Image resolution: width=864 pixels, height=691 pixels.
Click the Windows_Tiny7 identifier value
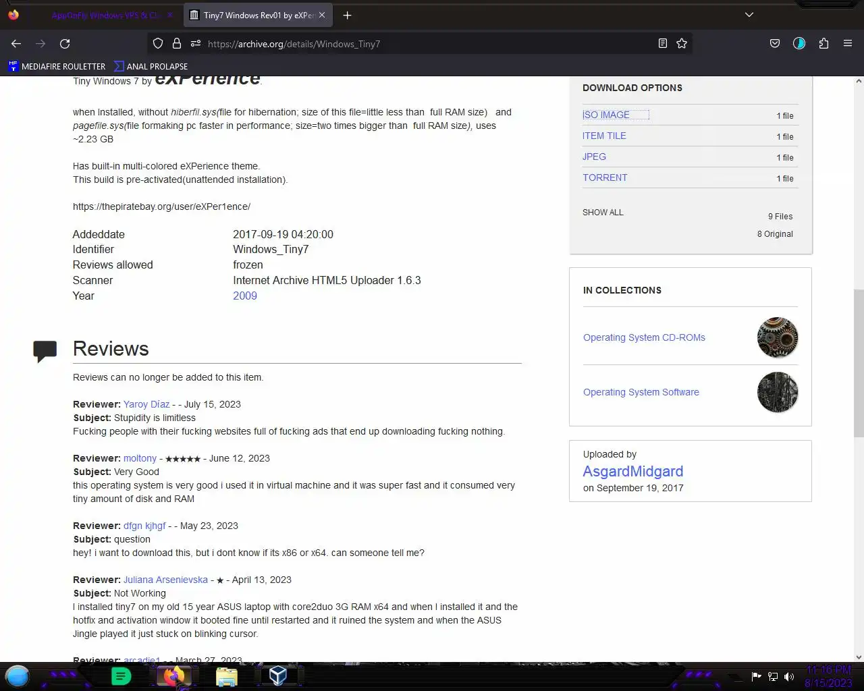(x=271, y=249)
